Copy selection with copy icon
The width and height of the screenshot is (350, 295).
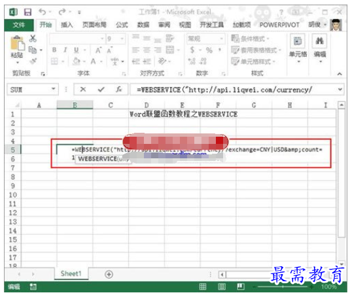pyautogui.click(x=33, y=50)
